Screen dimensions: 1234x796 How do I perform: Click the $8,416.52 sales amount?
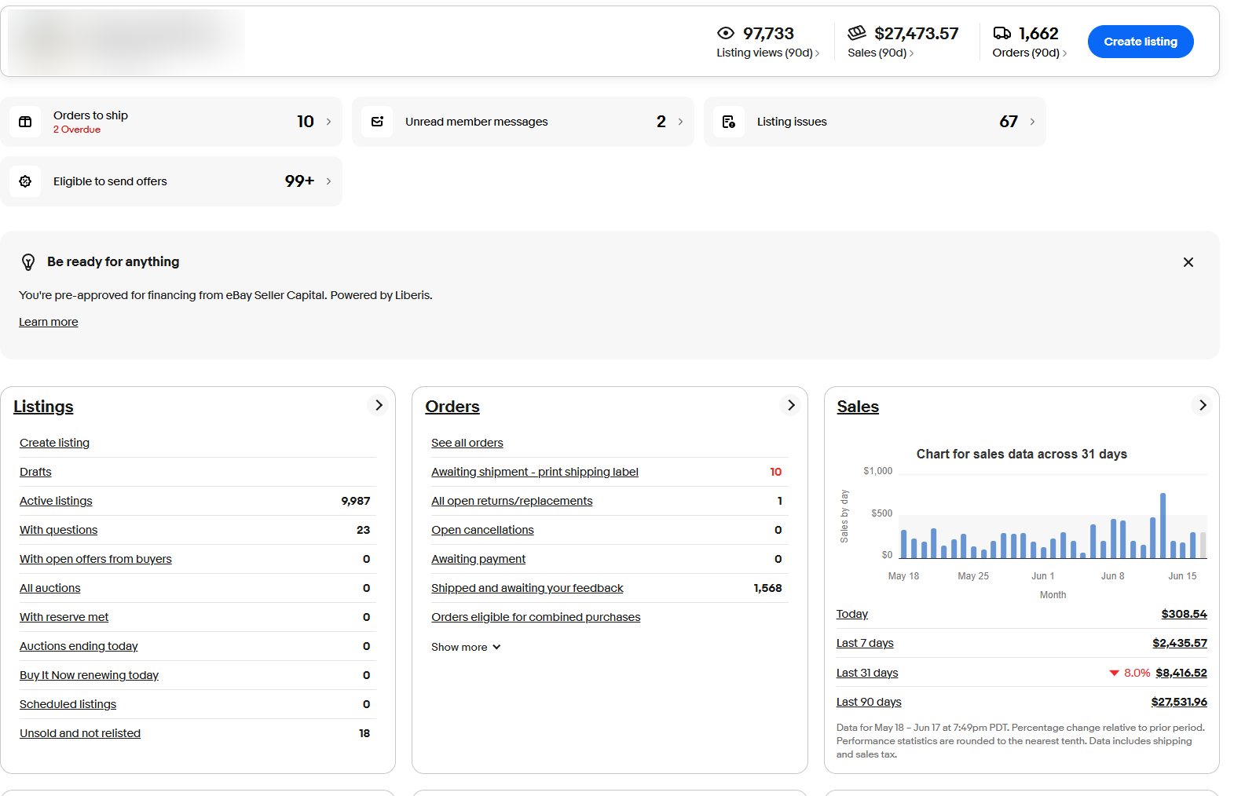click(1181, 673)
